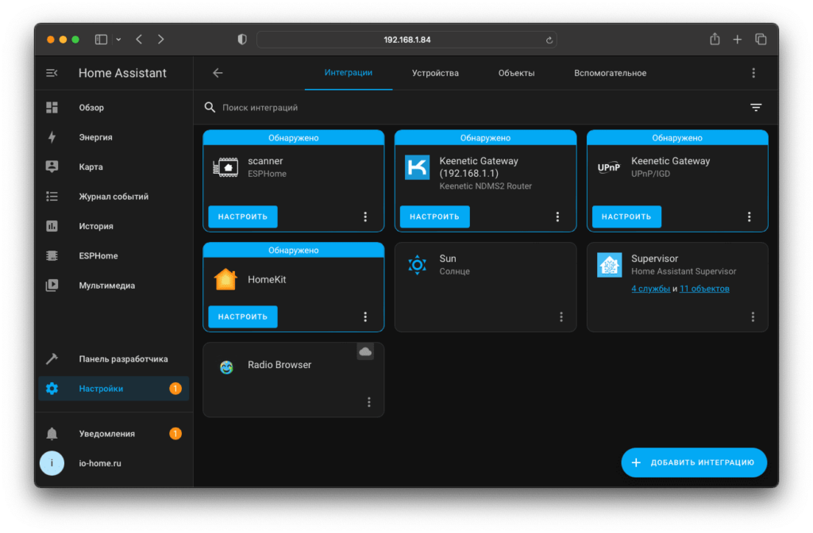Open the Обзор dashboard icon
Screen dimensions: 813x533
52,107
